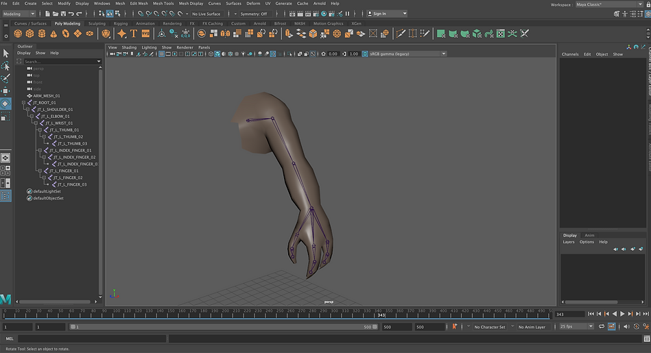
Task: Select the Paint Selection tool
Action: [5, 78]
